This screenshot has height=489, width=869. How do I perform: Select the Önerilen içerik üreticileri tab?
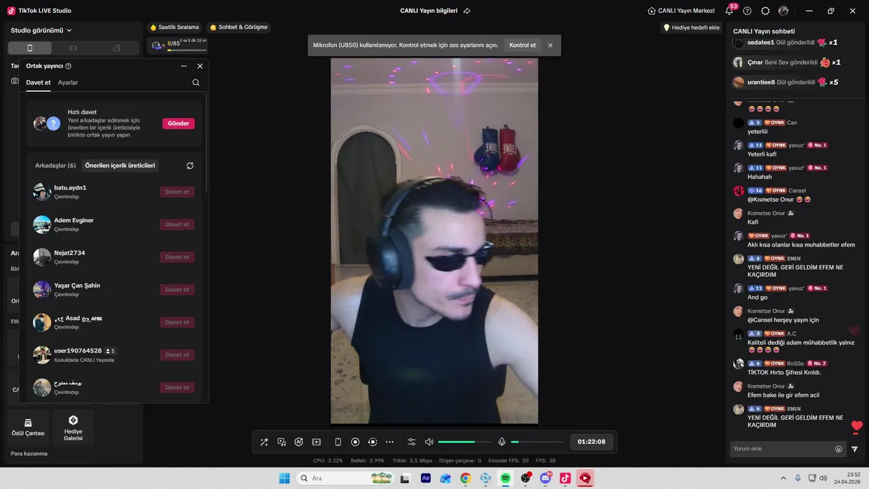pos(120,165)
